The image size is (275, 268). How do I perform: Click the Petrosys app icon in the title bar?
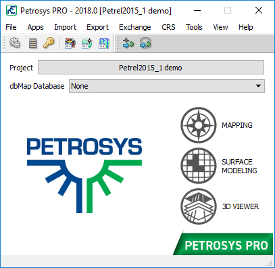[11, 10]
